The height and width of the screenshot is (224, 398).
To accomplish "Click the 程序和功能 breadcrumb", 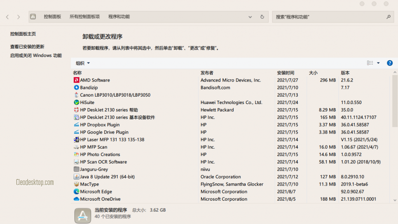I will pyautogui.click(x=119, y=17).
